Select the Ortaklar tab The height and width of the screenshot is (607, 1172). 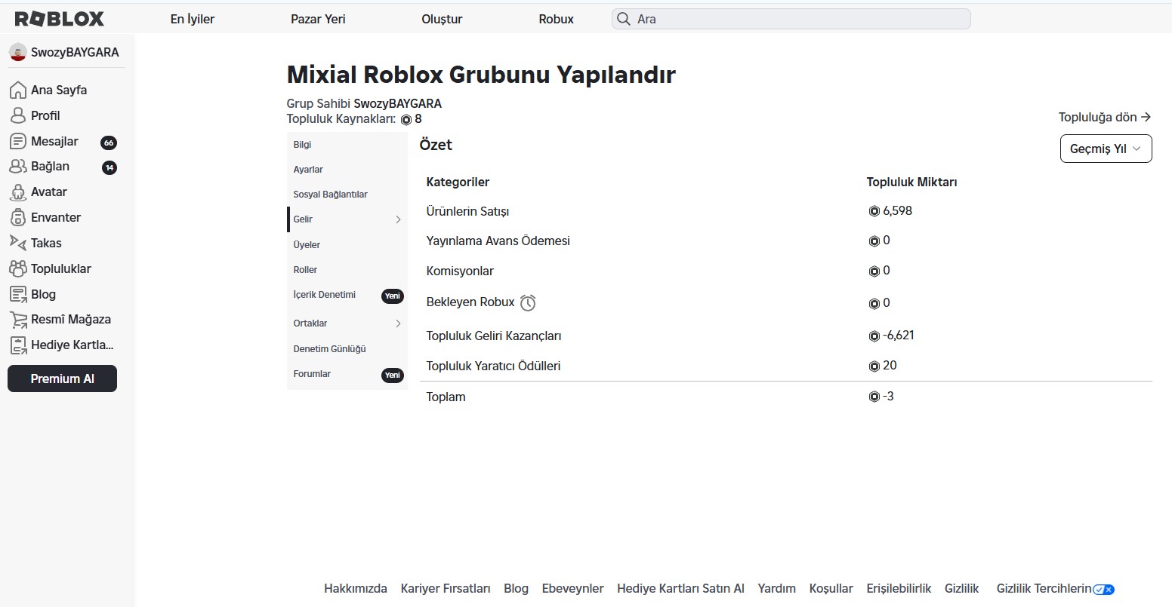click(x=347, y=323)
